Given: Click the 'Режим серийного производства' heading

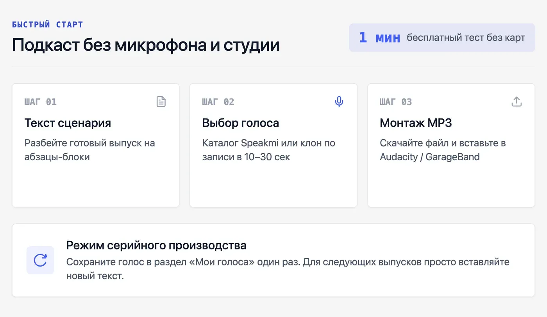Looking at the screenshot, I should (156, 245).
